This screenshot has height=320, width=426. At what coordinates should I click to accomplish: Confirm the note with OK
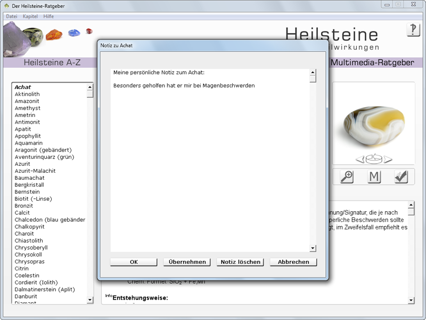coord(134,262)
